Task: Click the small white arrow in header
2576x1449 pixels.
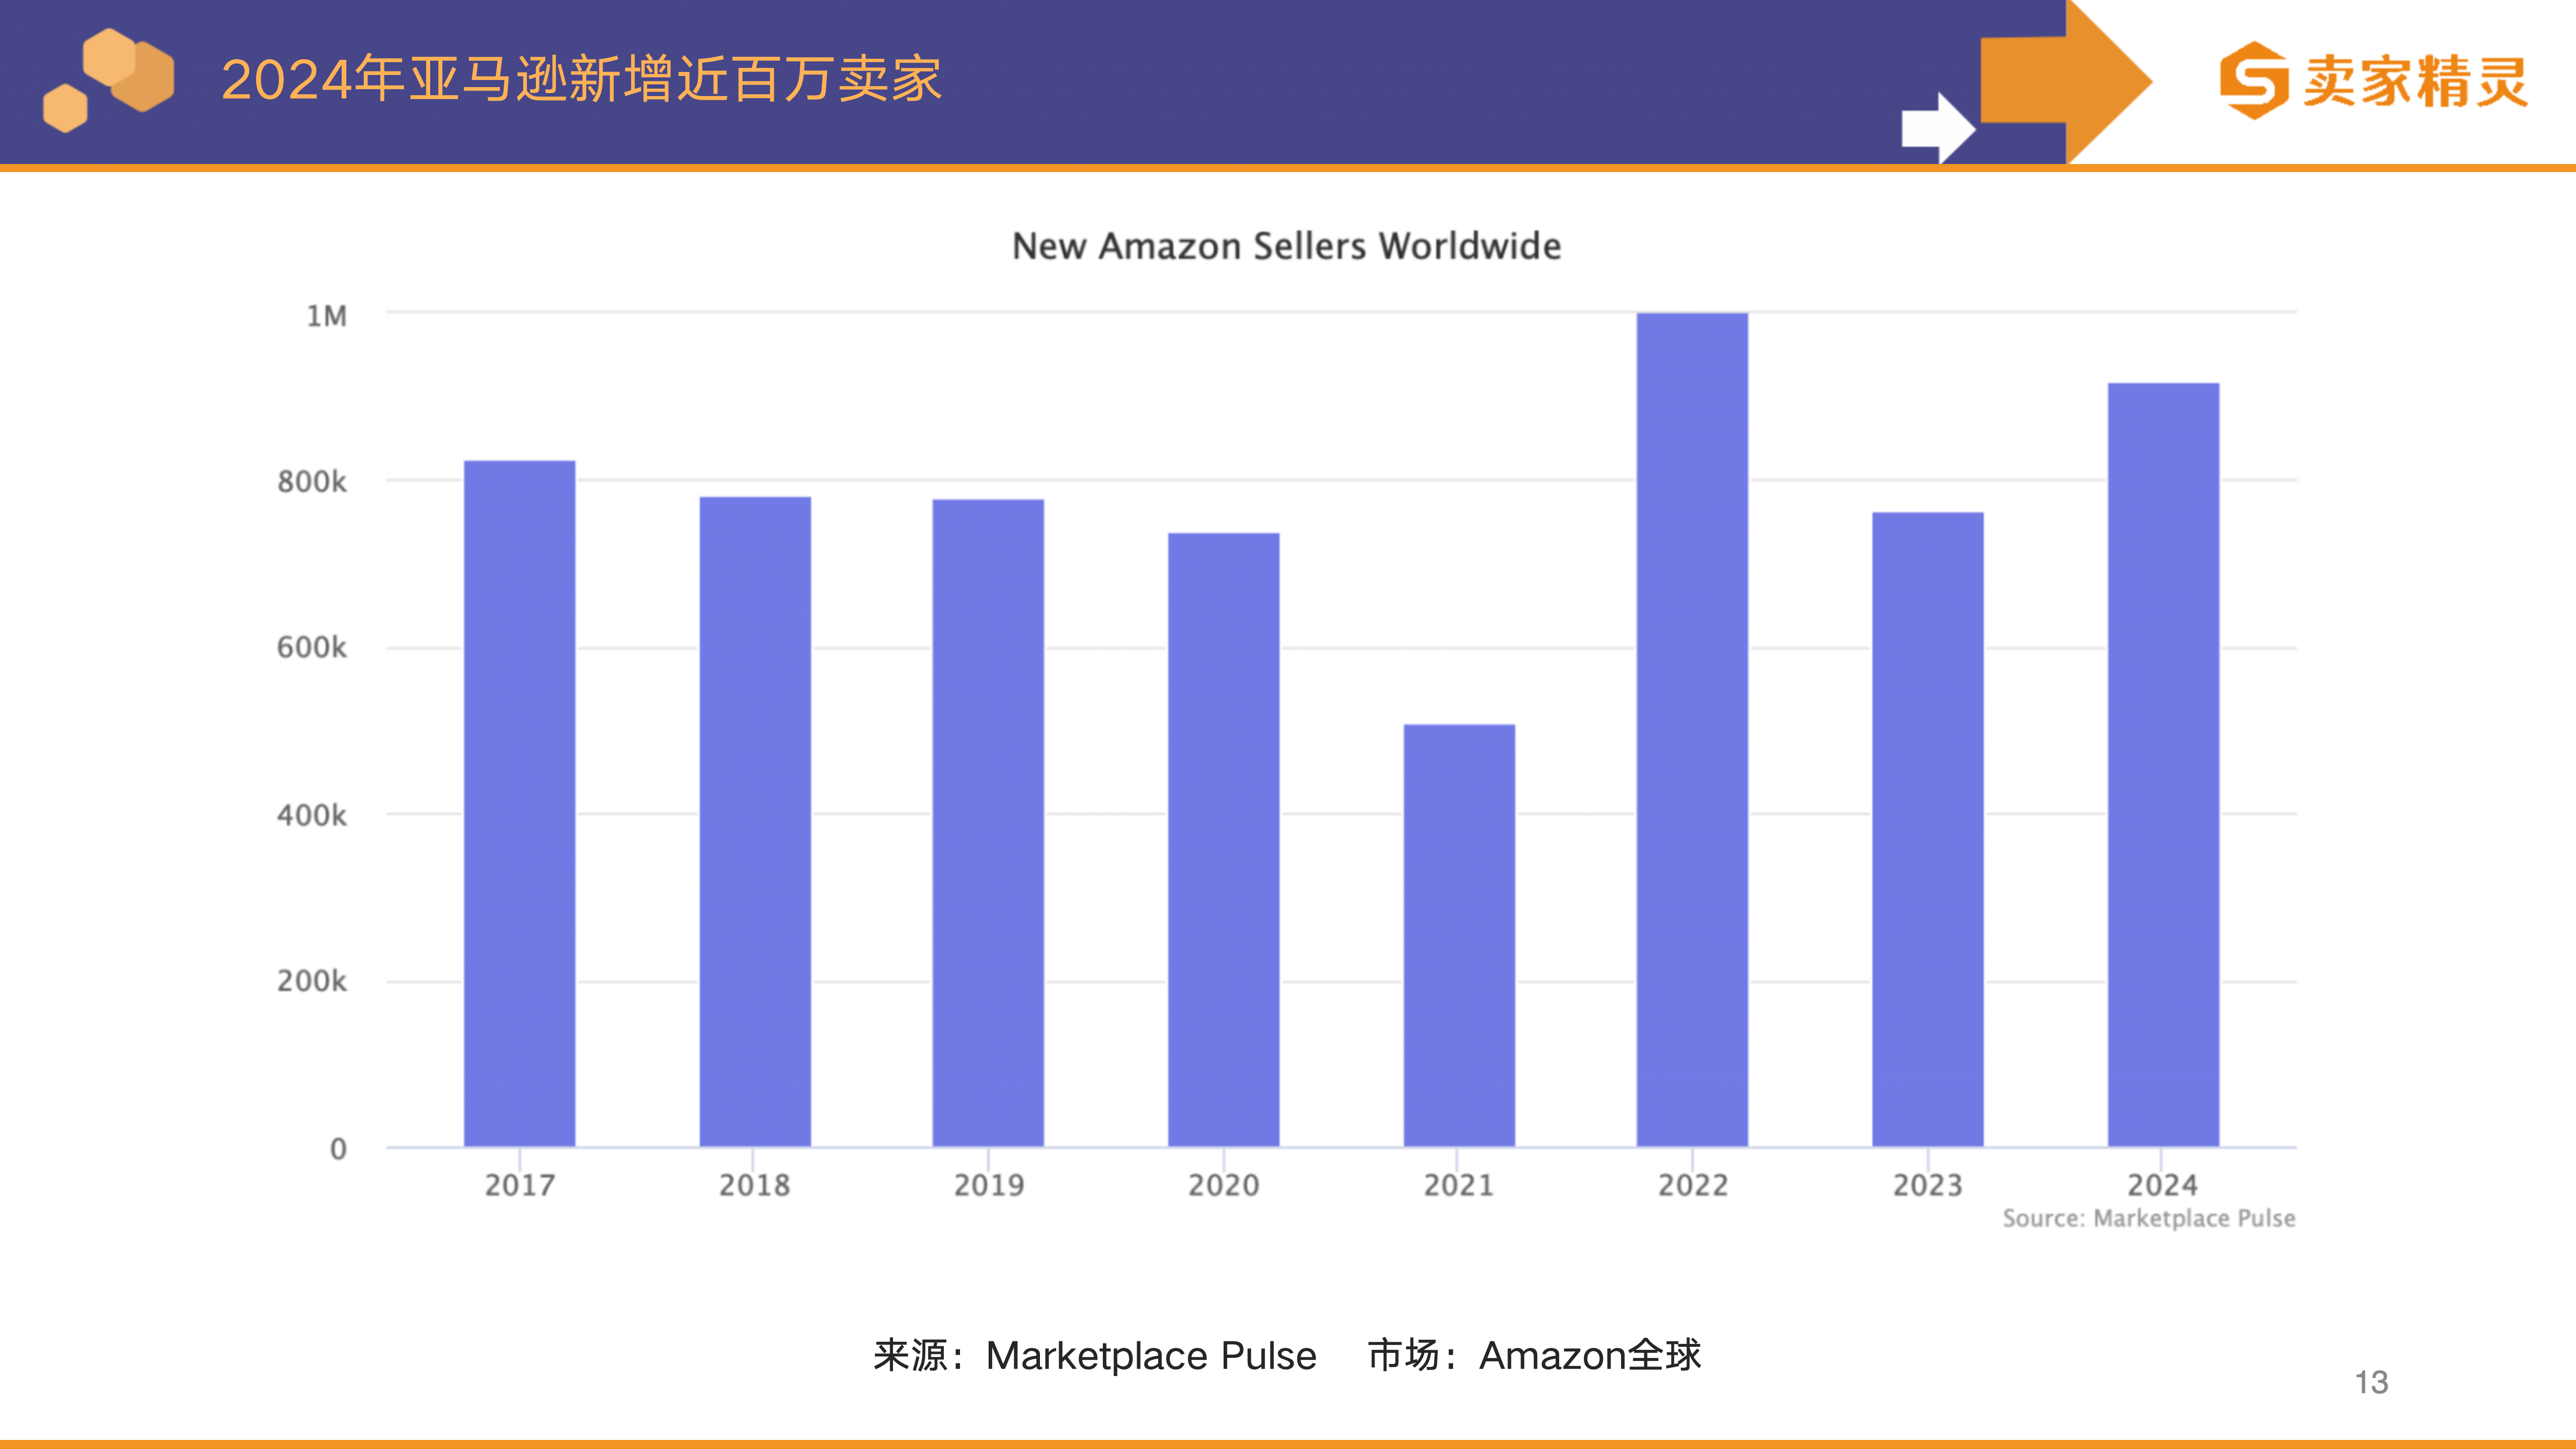Action: point(1938,128)
